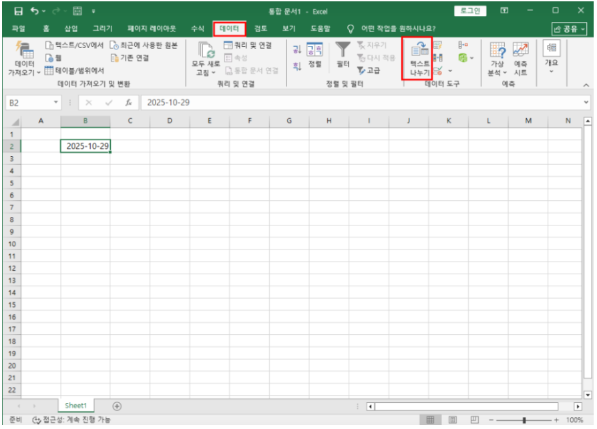597x429 pixels.
Task: Open the 수식 (Formulas) ribbon tab
Action: 198,29
